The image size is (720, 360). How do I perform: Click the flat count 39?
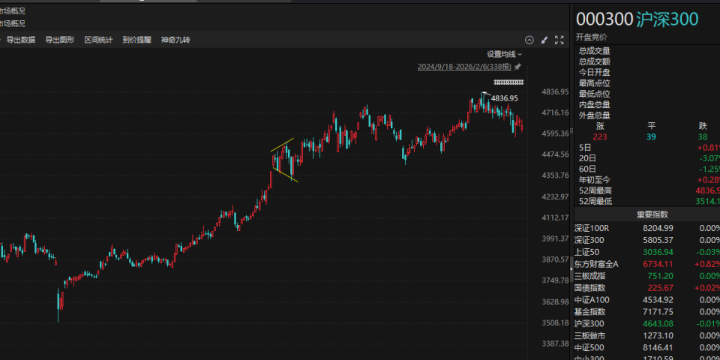[651, 136]
